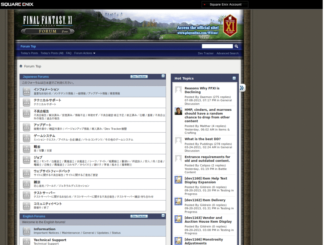Open Advanced Search
Screen dimensions: 326x245
[x=227, y=53]
